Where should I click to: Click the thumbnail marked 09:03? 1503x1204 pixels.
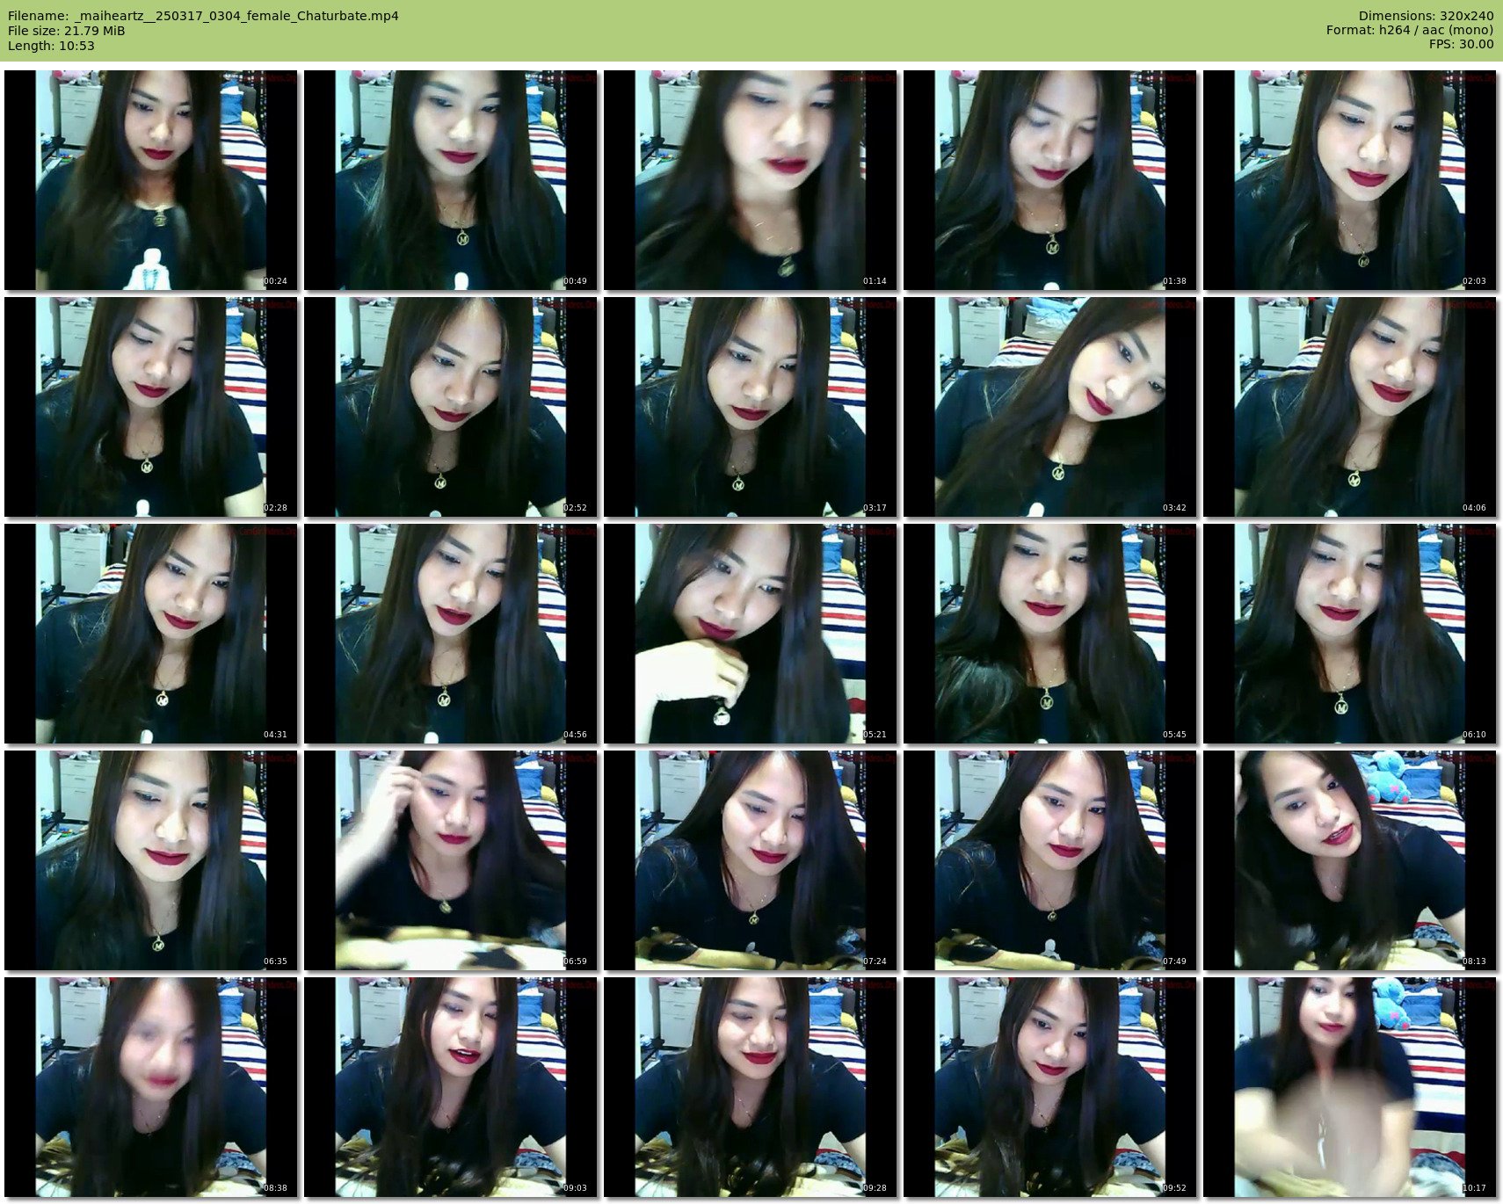(450, 1087)
